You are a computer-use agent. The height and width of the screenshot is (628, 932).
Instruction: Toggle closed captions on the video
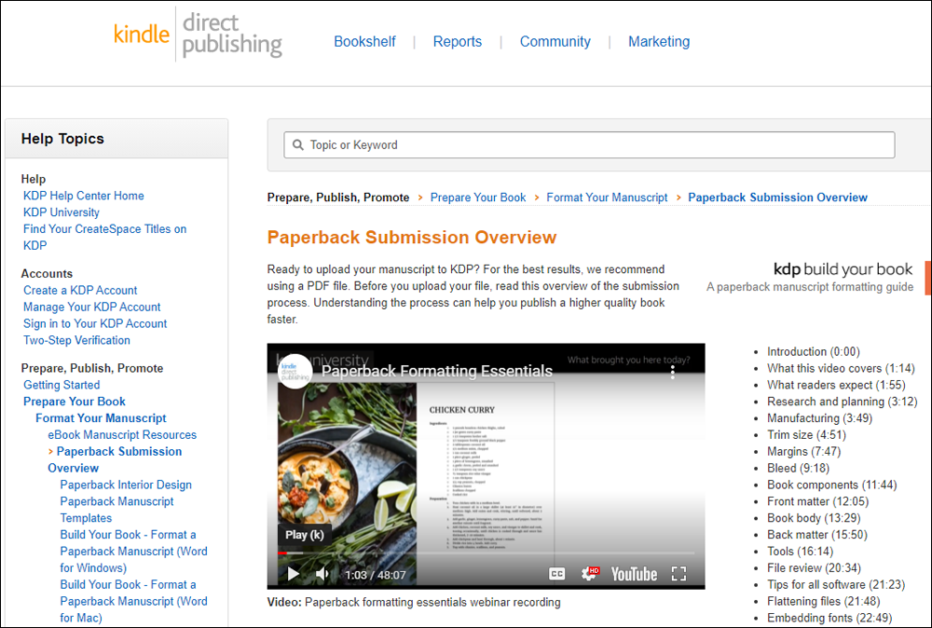[557, 574]
